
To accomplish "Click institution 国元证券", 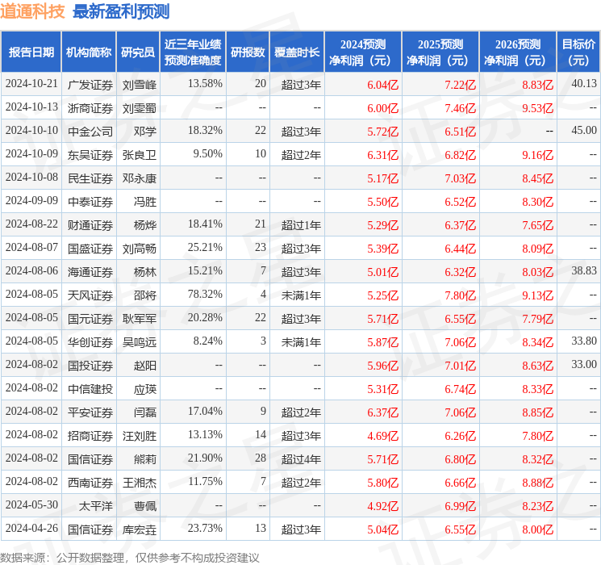I will coord(90,319).
